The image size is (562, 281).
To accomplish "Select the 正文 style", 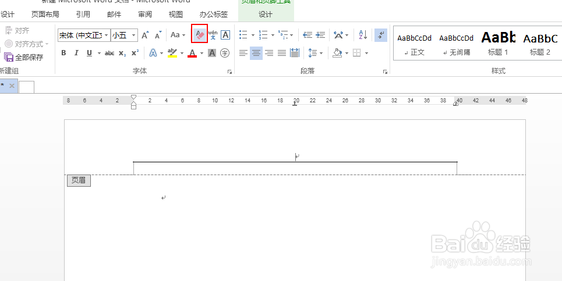I will [414, 43].
